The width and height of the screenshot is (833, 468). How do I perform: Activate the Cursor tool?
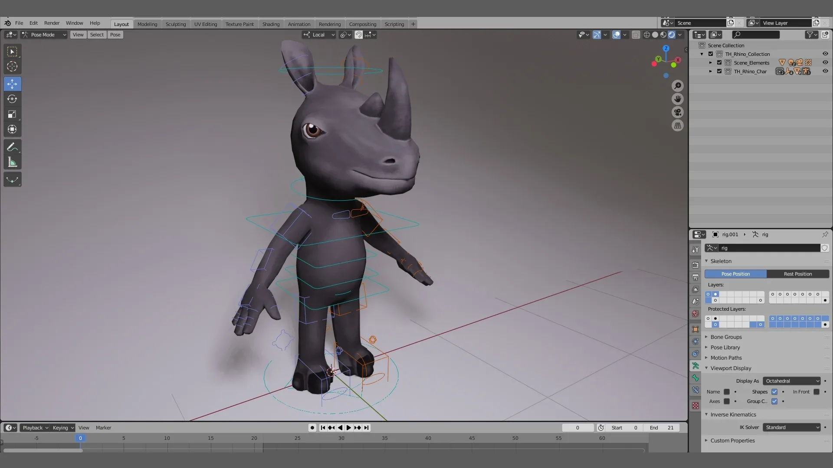coord(12,67)
